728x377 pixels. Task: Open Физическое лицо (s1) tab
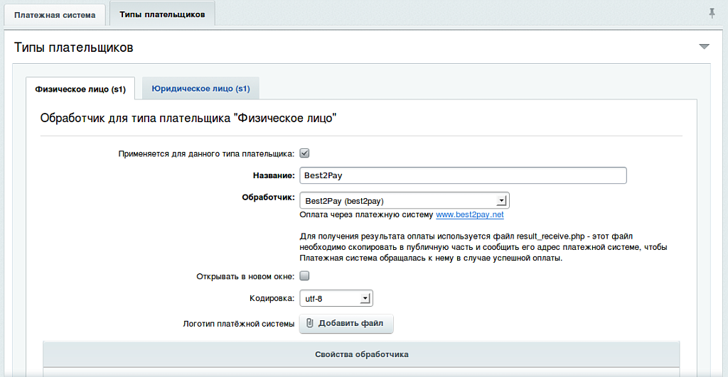pos(80,89)
